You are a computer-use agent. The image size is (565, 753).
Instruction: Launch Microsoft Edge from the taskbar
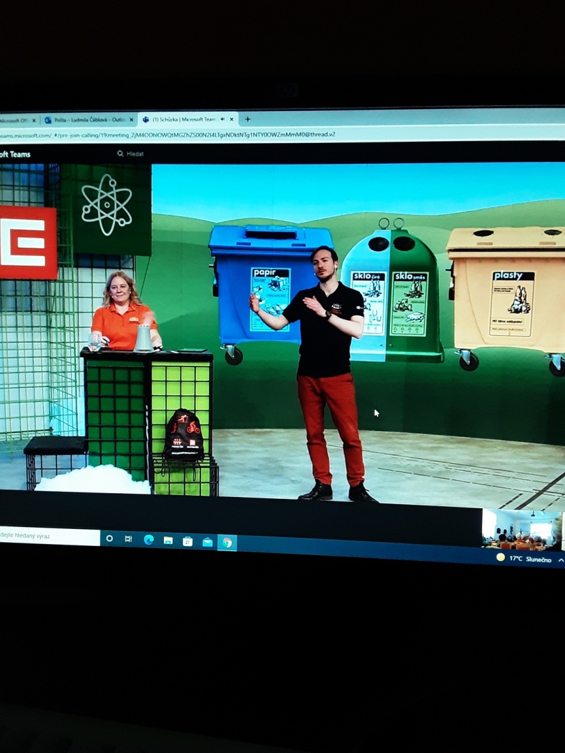click(x=149, y=540)
